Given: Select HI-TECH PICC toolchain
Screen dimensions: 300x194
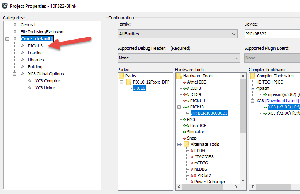Looking at the screenshot, I should [x=270, y=82].
